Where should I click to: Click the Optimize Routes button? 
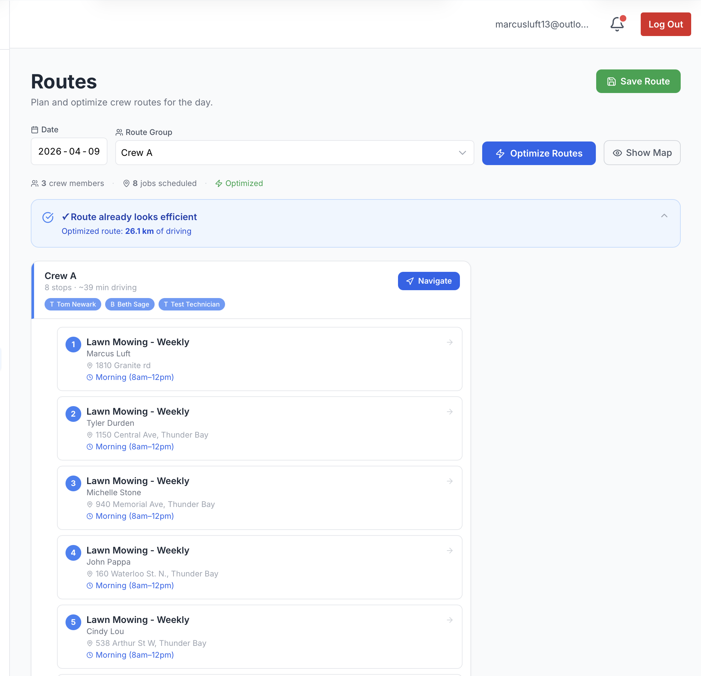tap(539, 153)
